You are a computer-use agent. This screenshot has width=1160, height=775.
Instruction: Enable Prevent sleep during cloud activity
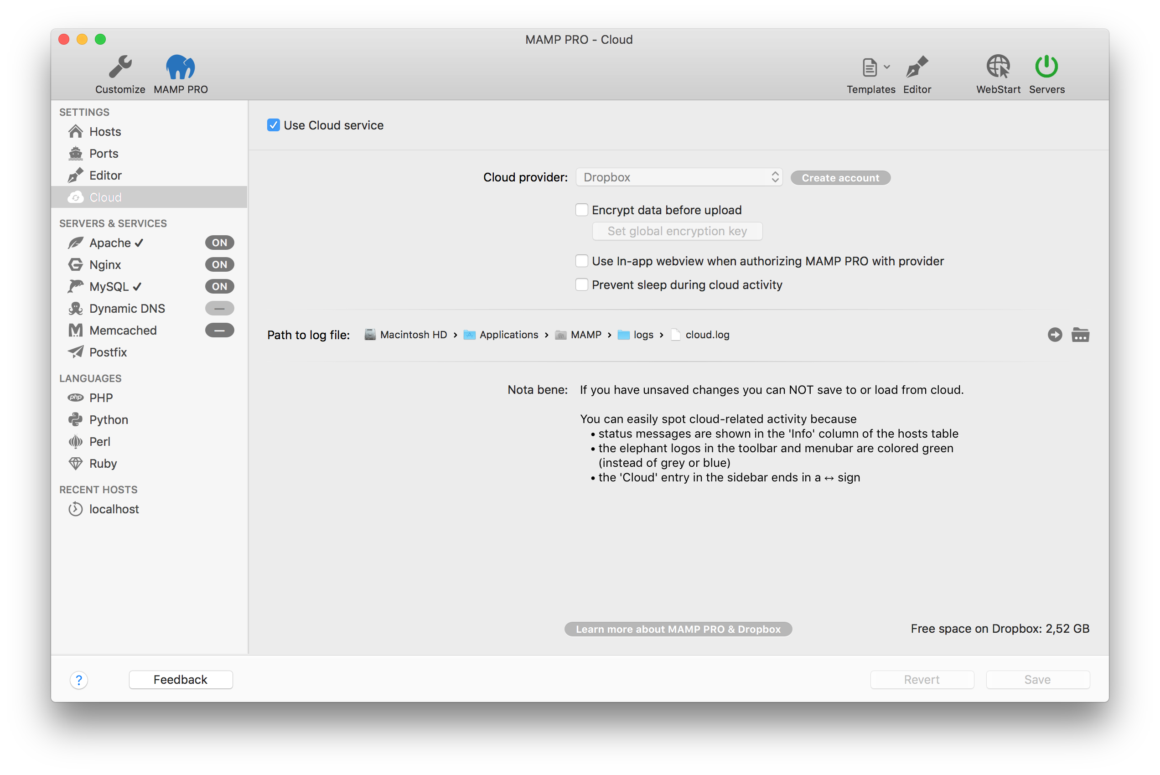(582, 284)
